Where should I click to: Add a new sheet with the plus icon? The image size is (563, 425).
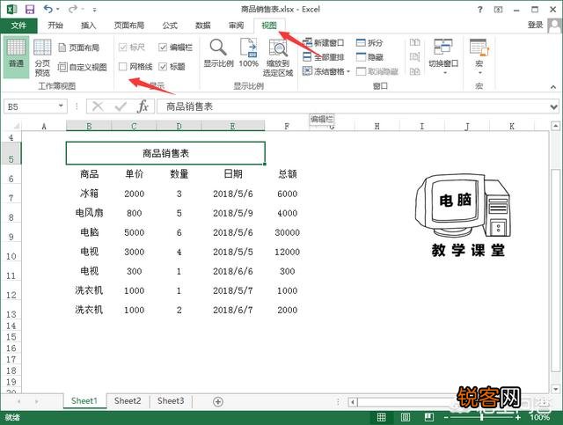click(218, 401)
